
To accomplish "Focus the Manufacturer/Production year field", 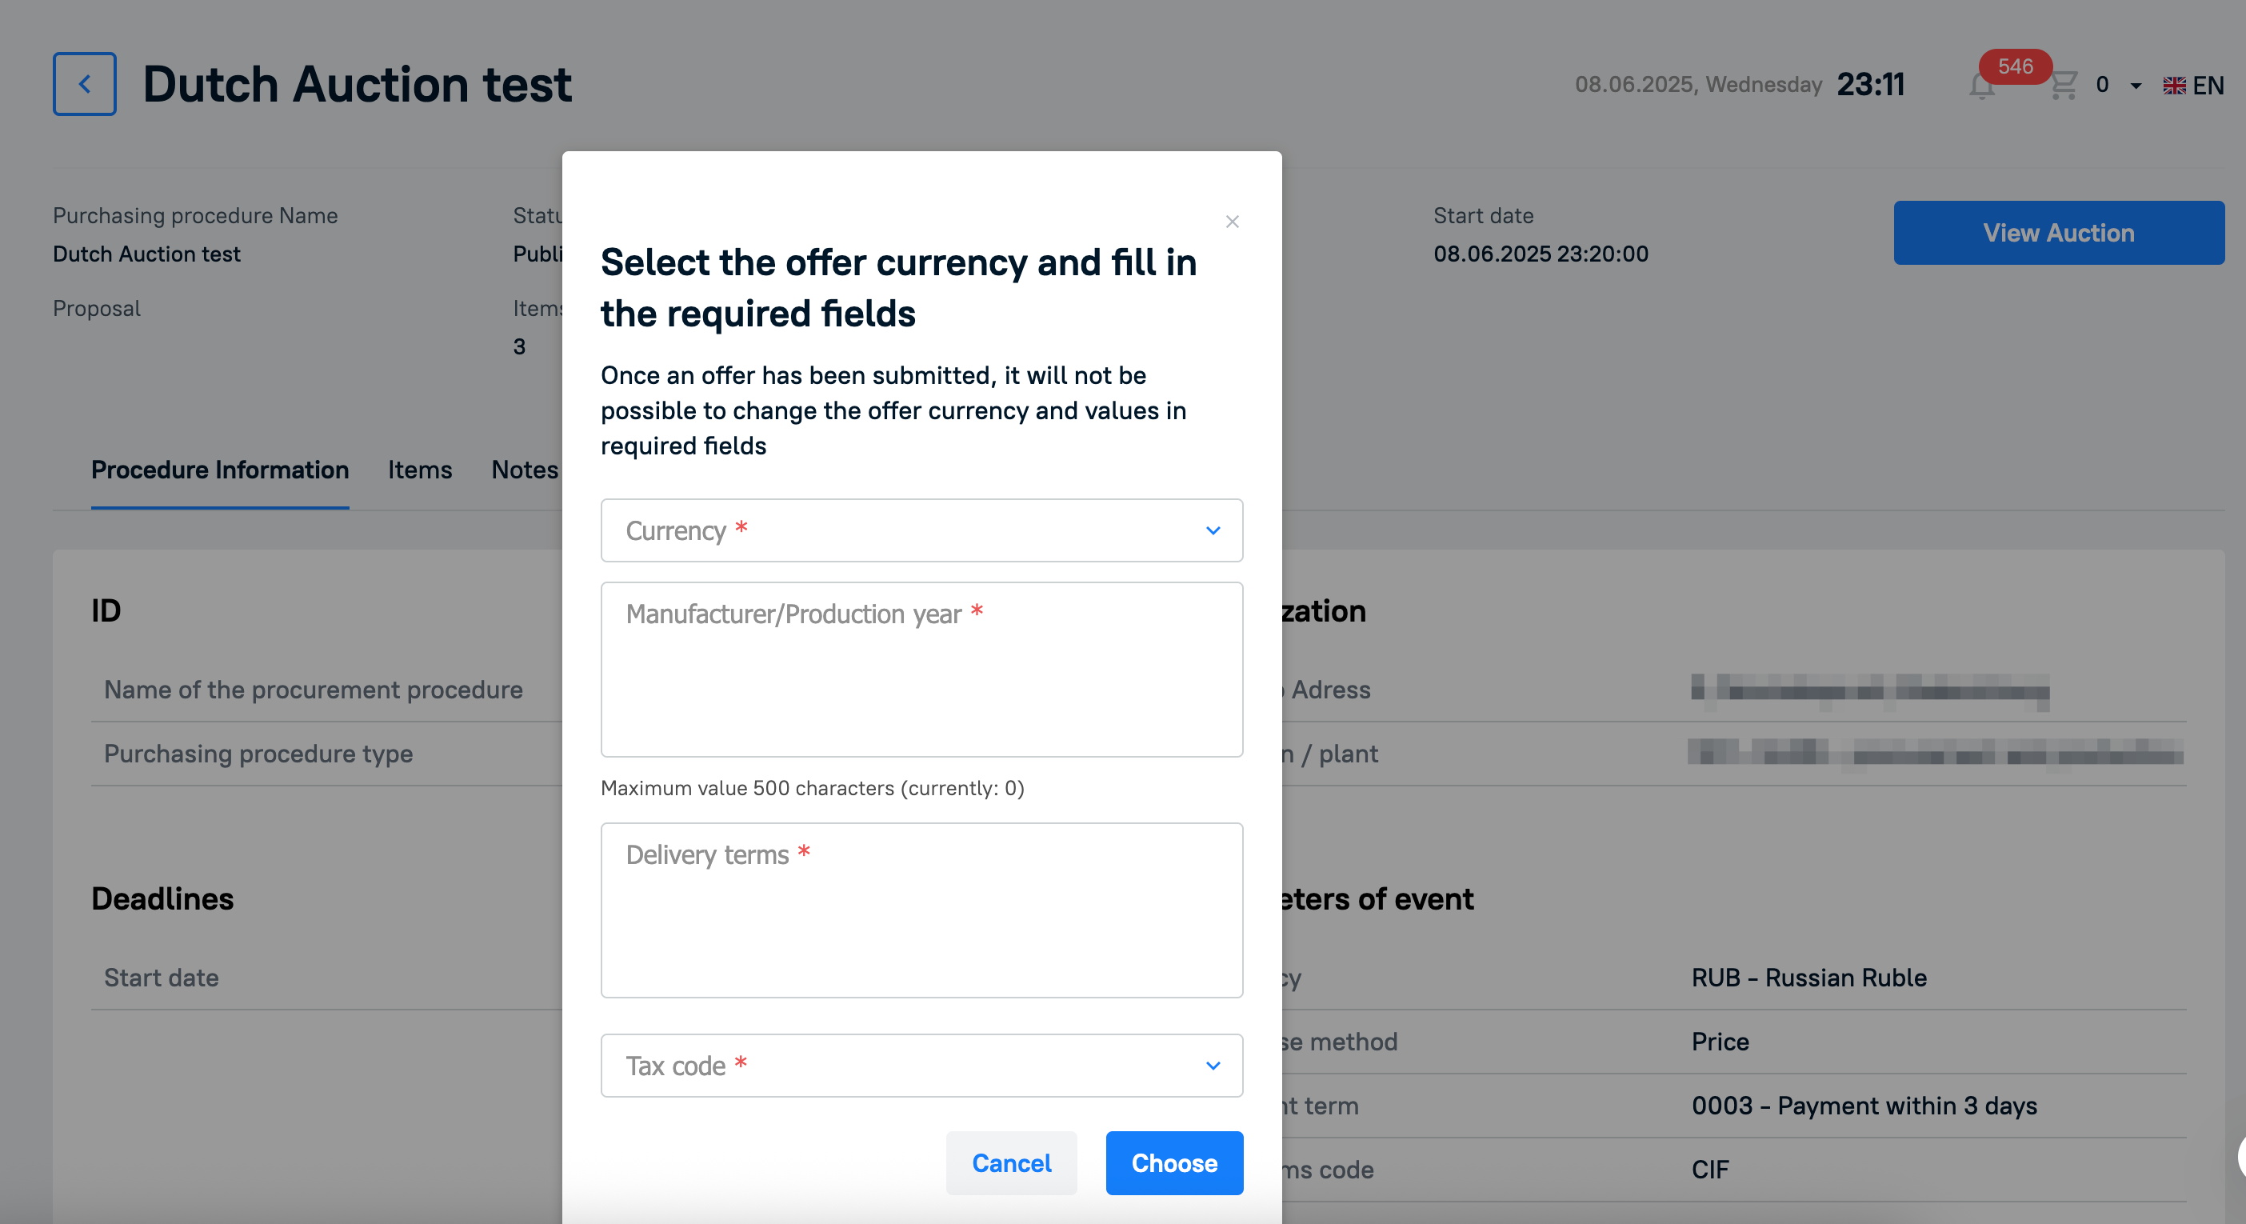I will click(921, 670).
